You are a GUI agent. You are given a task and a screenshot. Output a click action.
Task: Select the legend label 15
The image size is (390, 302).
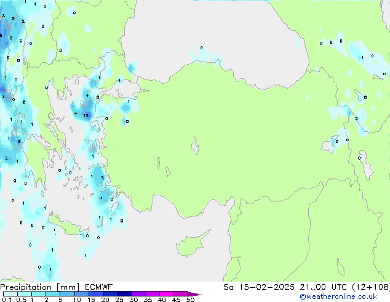coord(91,300)
